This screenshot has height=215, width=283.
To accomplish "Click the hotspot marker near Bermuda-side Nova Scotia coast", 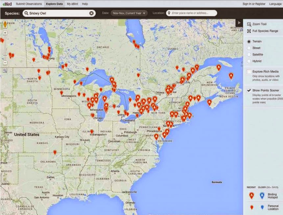I will pos(209,103).
